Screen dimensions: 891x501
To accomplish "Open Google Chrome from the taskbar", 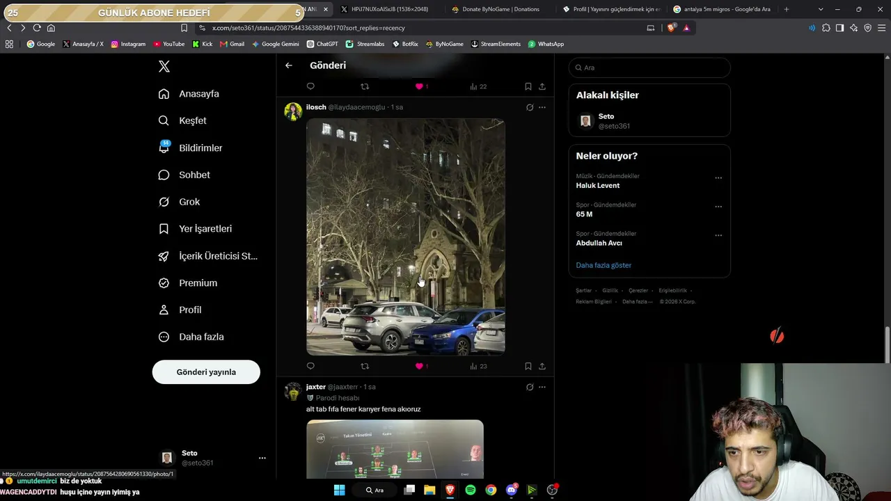I will tap(491, 490).
